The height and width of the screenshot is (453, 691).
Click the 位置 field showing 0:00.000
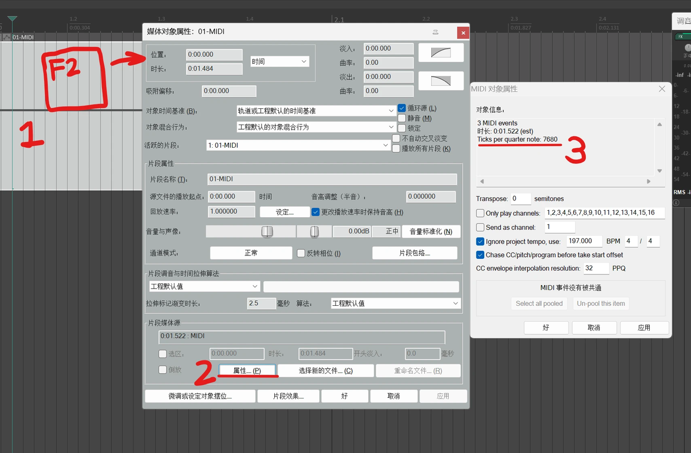214,54
